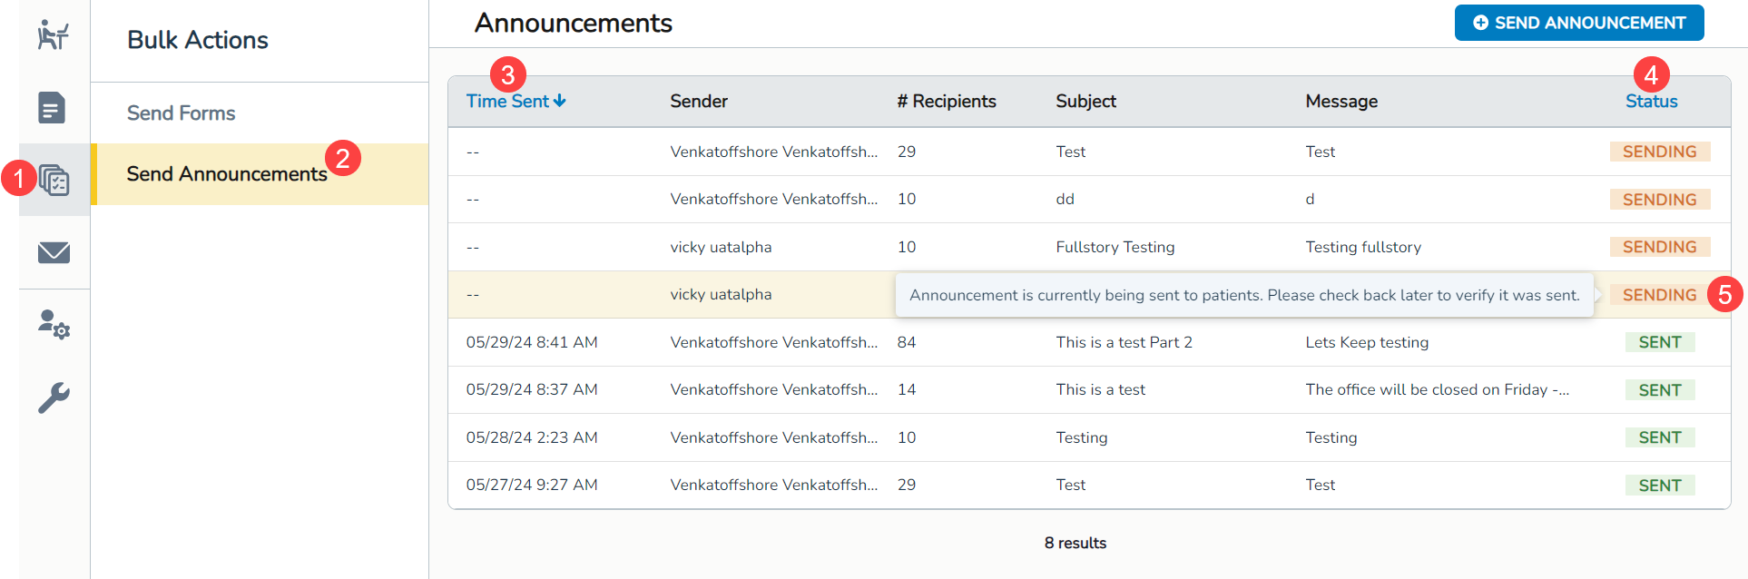Select the 05/29/24 8:37 AM announcement row

532,390
